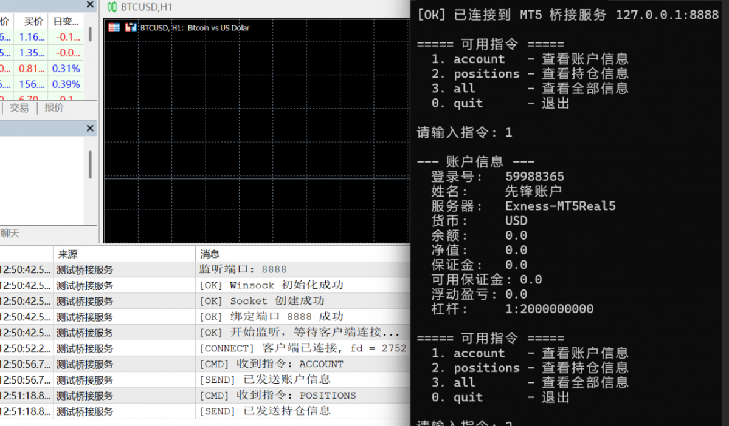Select log row [CONNECT] 客户端已连接, fd = 2752

tap(205, 348)
